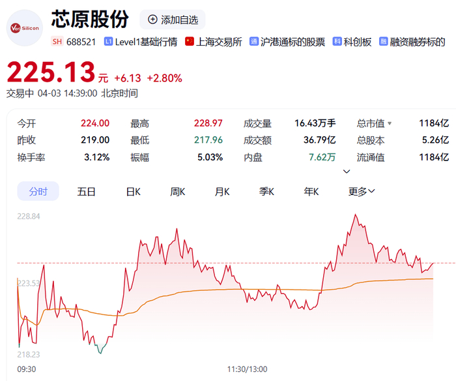Open the 更多 chart period dropdown
The width and height of the screenshot is (456, 381).
[x=362, y=191]
